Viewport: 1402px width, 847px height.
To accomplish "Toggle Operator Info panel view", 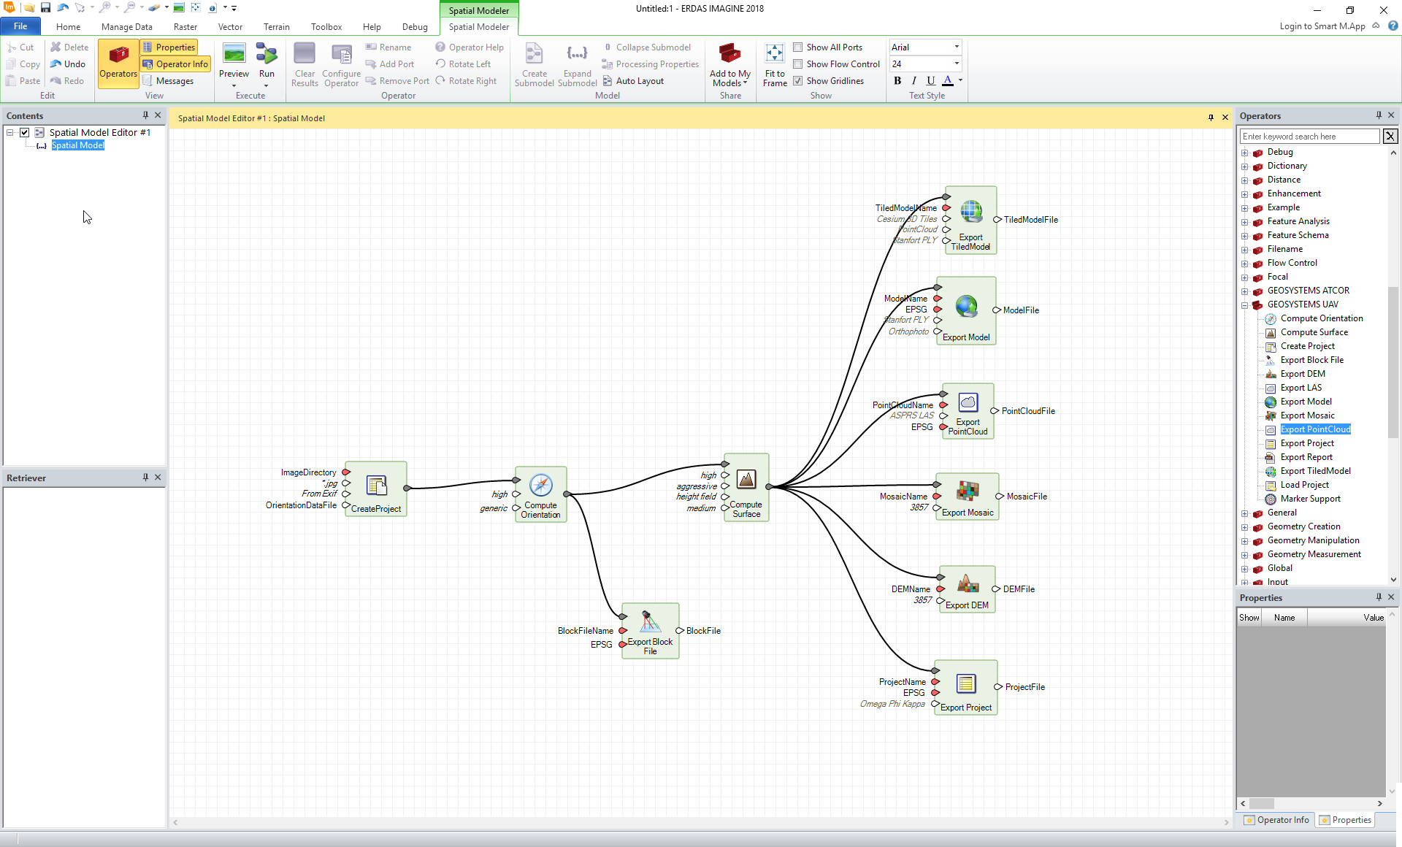I will click(x=175, y=64).
